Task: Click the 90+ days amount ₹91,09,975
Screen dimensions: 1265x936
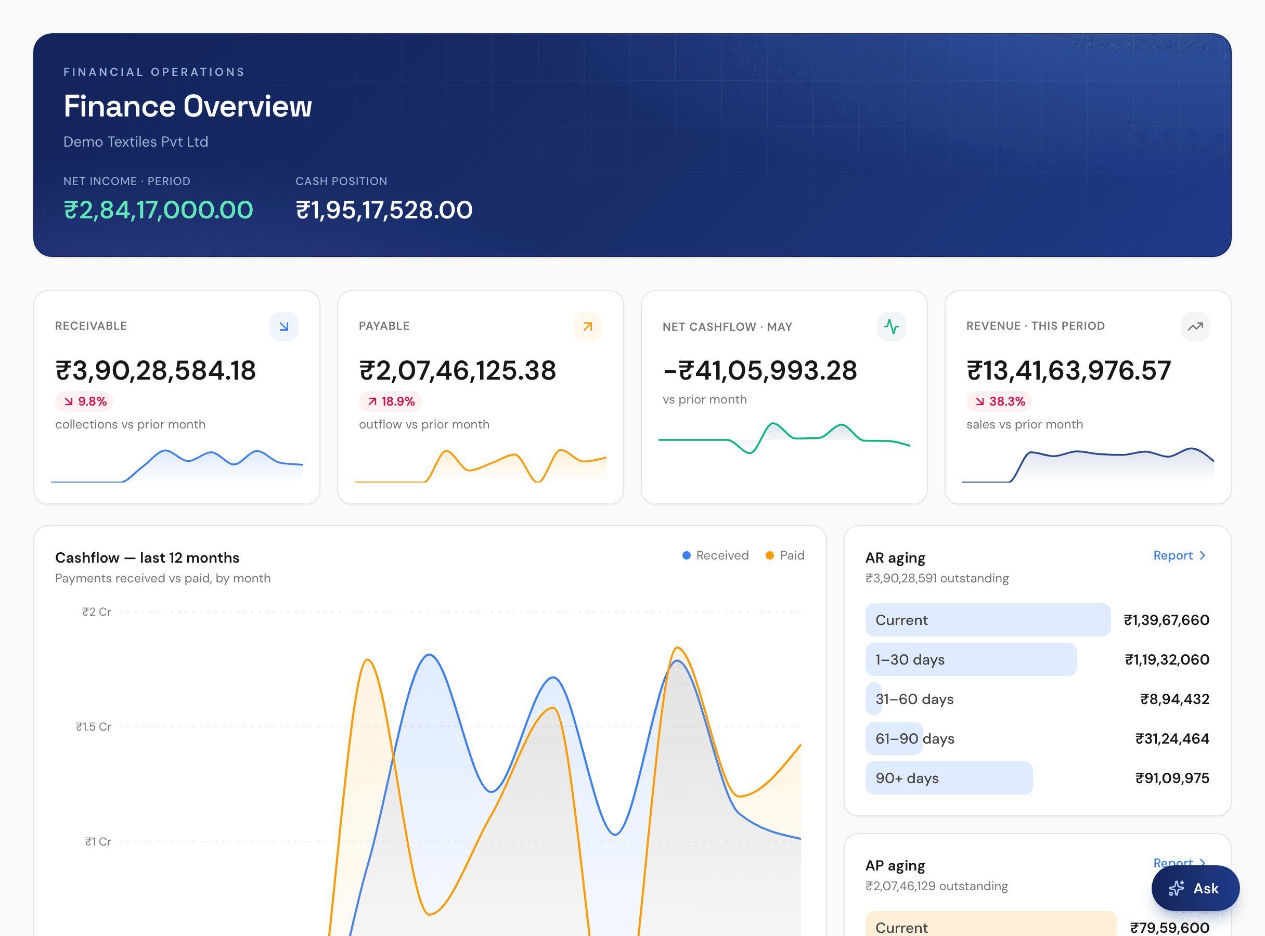Action: [x=1172, y=778]
